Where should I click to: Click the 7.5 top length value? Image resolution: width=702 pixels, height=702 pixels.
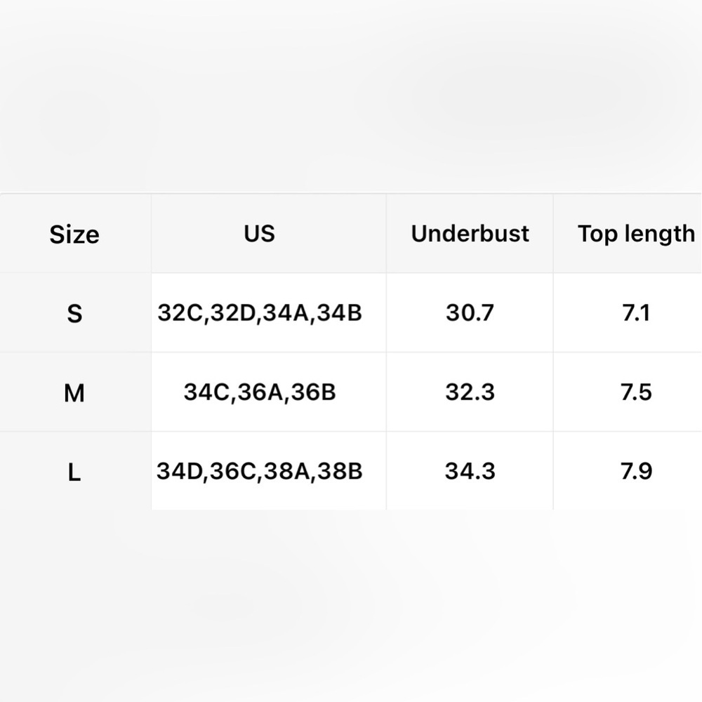pos(636,392)
